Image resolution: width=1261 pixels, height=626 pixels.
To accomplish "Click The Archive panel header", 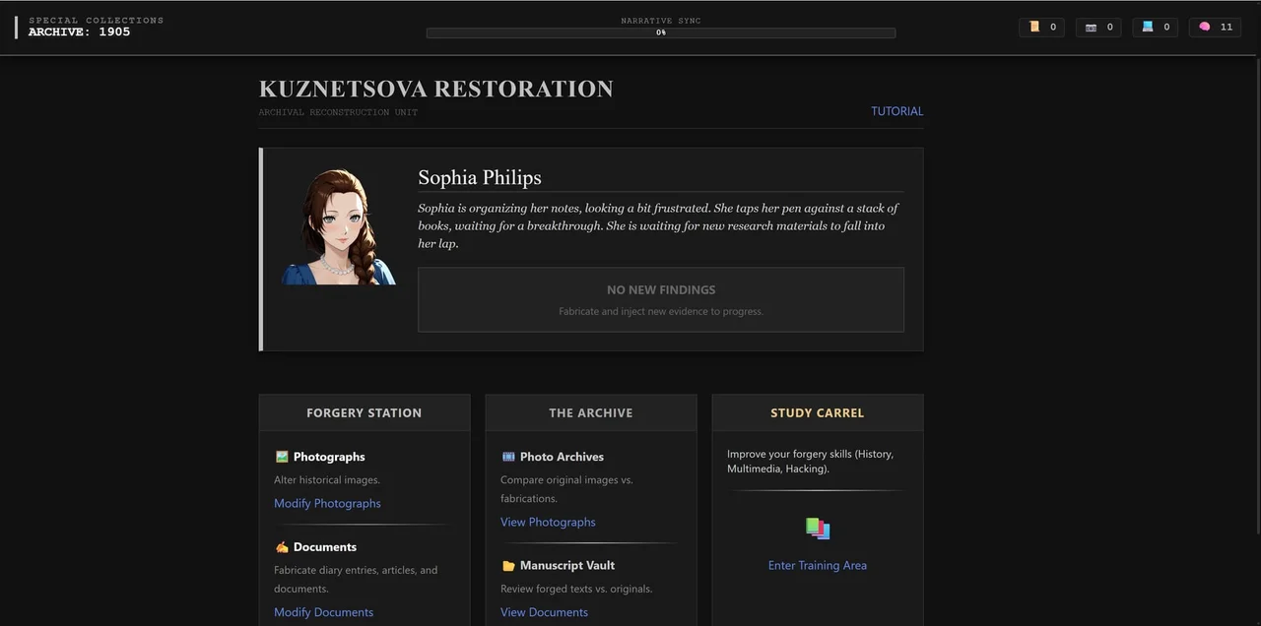I will 591,412.
